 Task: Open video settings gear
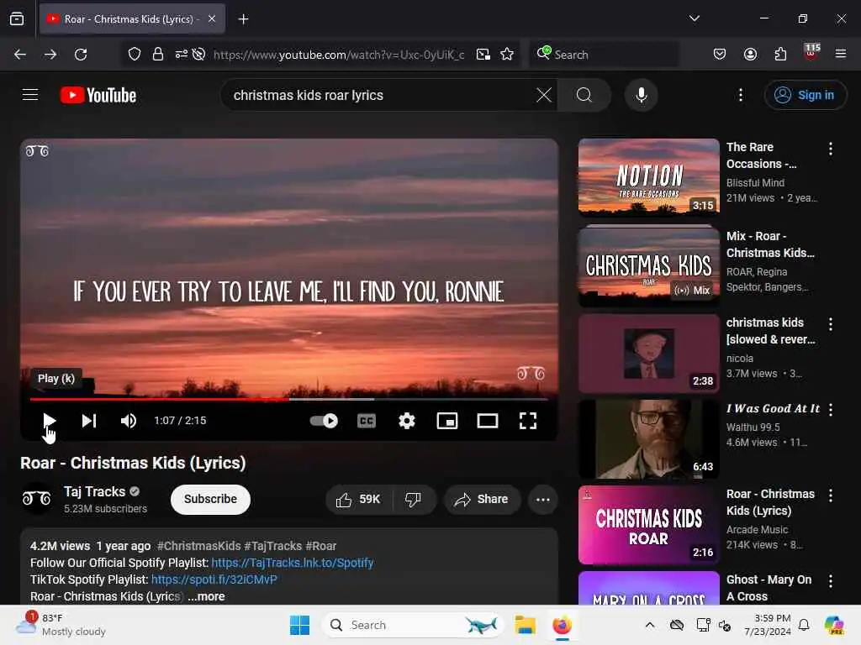407,421
